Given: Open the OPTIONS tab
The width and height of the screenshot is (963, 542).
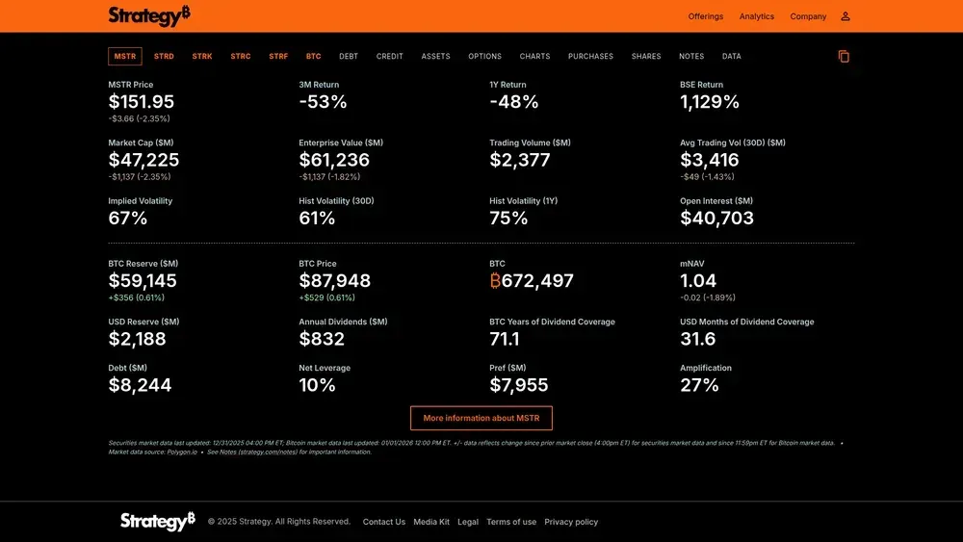Looking at the screenshot, I should tap(484, 57).
